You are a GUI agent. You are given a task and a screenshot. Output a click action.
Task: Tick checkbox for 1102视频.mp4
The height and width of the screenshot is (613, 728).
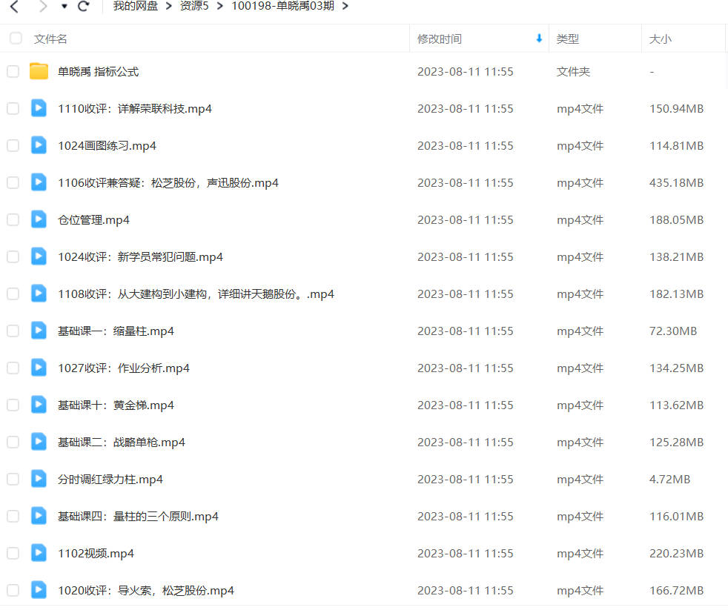[13, 554]
